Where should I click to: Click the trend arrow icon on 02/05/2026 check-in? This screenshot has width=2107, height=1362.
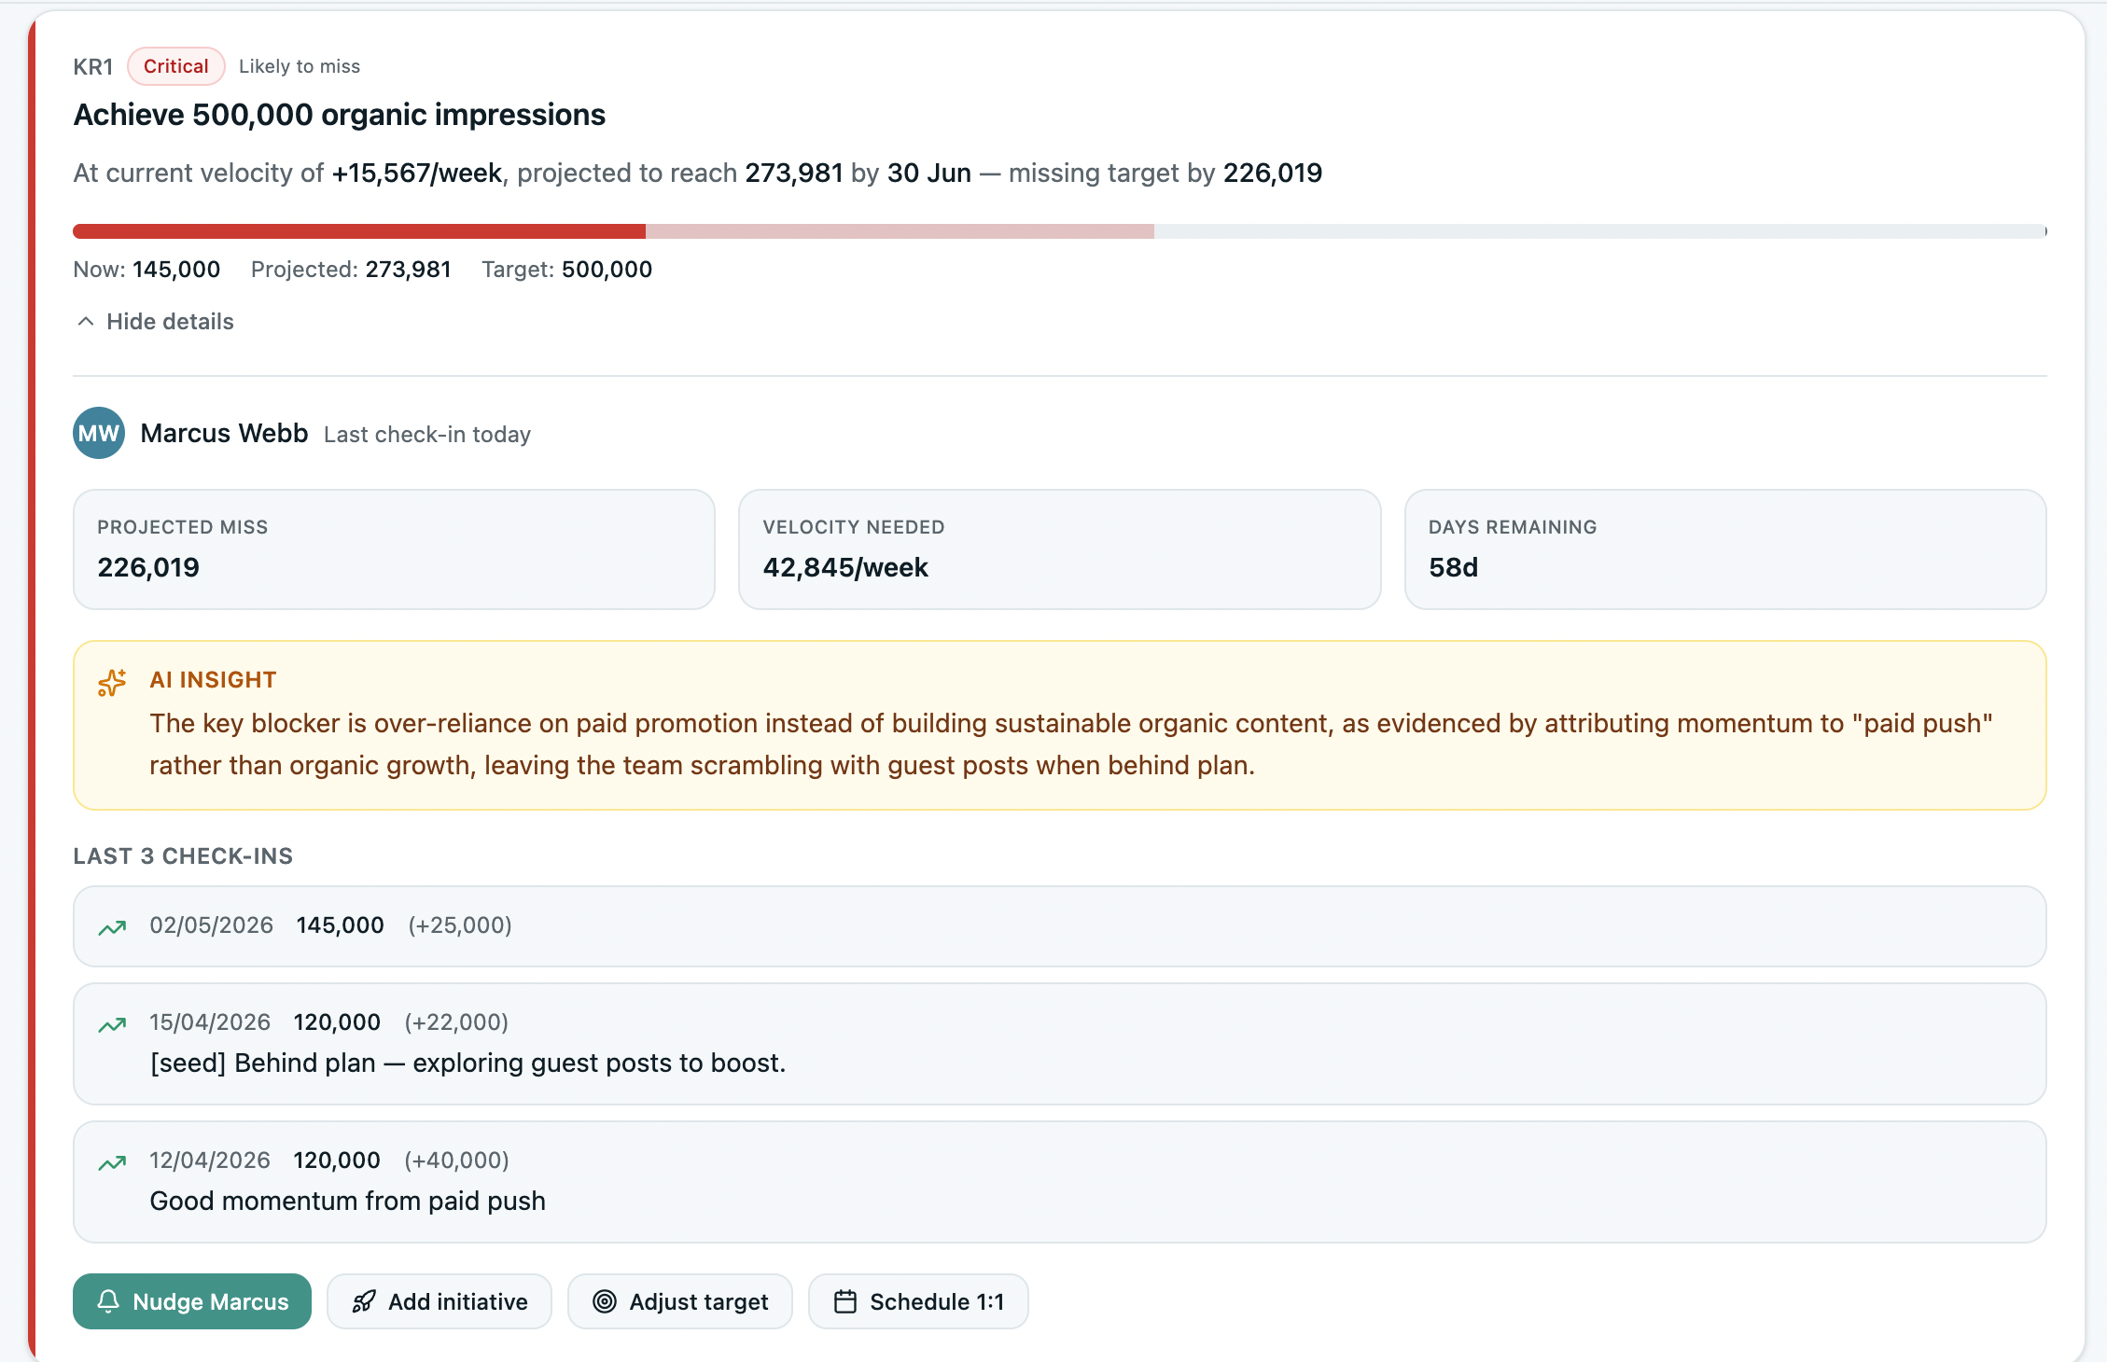tap(112, 927)
